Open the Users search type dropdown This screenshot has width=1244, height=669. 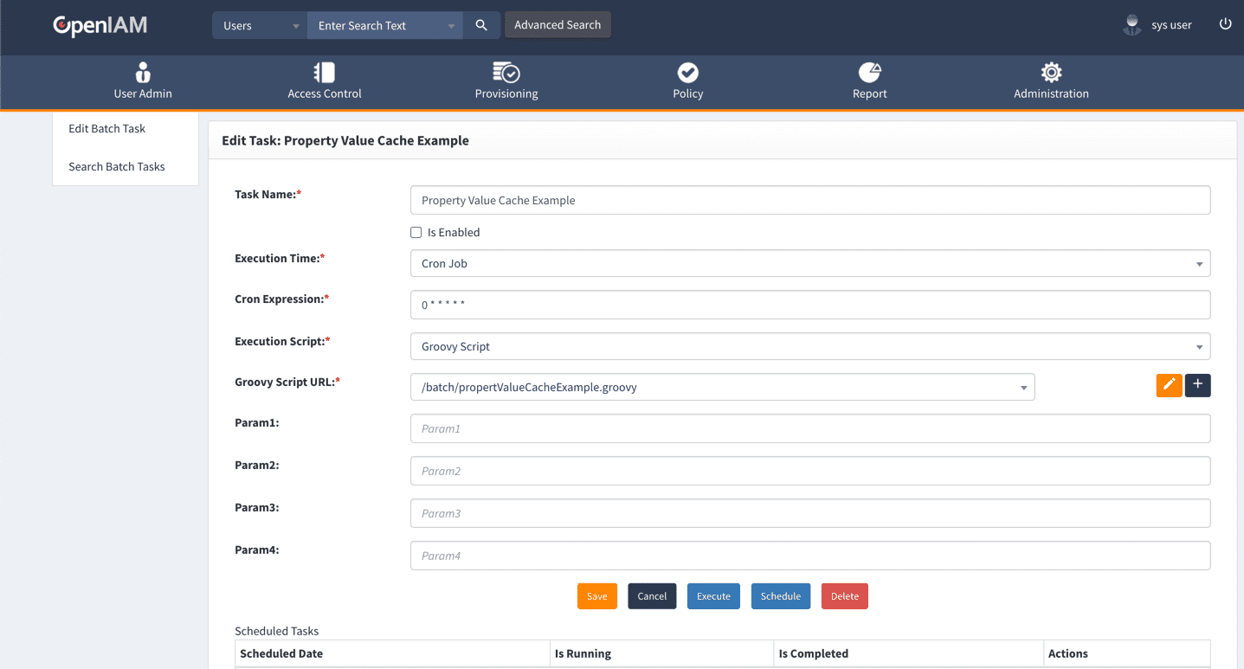pyautogui.click(x=260, y=25)
